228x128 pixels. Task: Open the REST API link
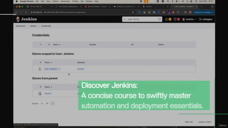click(x=189, y=122)
